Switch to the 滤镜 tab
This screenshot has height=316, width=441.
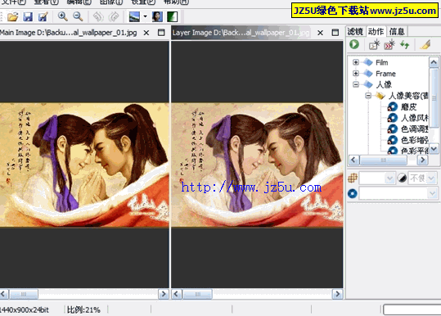pos(355,31)
